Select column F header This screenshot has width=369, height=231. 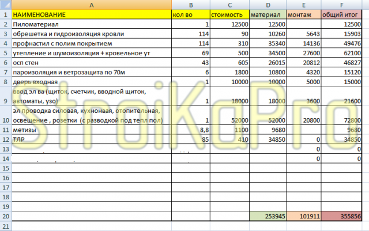[341, 5]
